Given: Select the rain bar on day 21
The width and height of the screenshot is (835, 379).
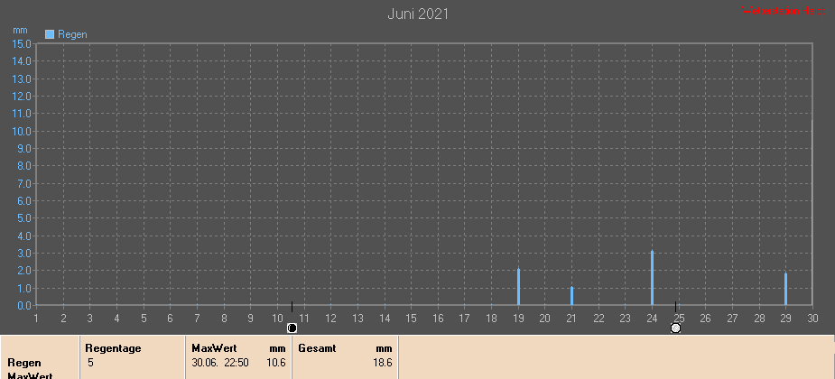Looking at the screenshot, I should coord(572,296).
